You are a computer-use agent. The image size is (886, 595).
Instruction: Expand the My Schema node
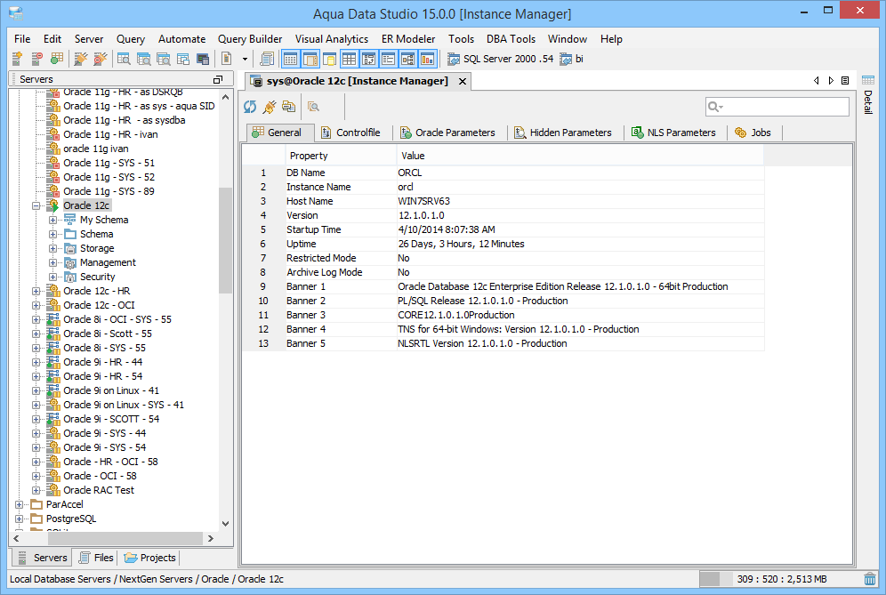[52, 220]
